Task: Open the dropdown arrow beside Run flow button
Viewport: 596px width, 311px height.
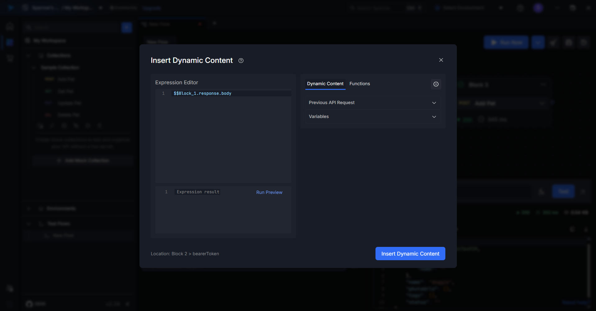Action: (538, 42)
